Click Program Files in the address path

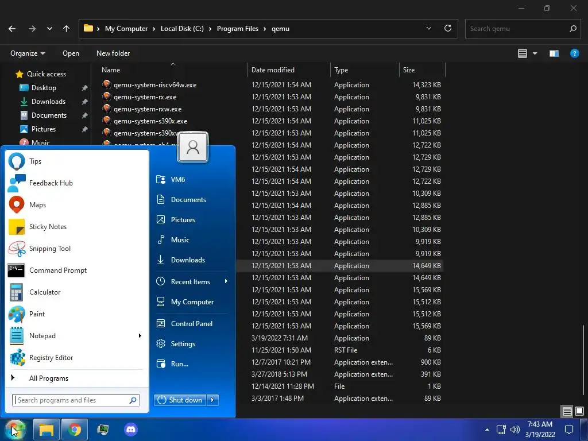pos(238,29)
